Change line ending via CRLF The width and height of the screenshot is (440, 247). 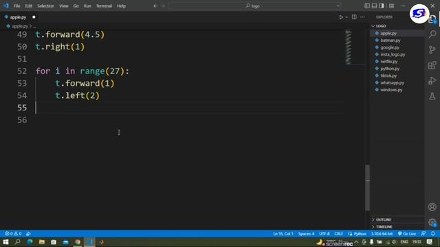click(339, 234)
